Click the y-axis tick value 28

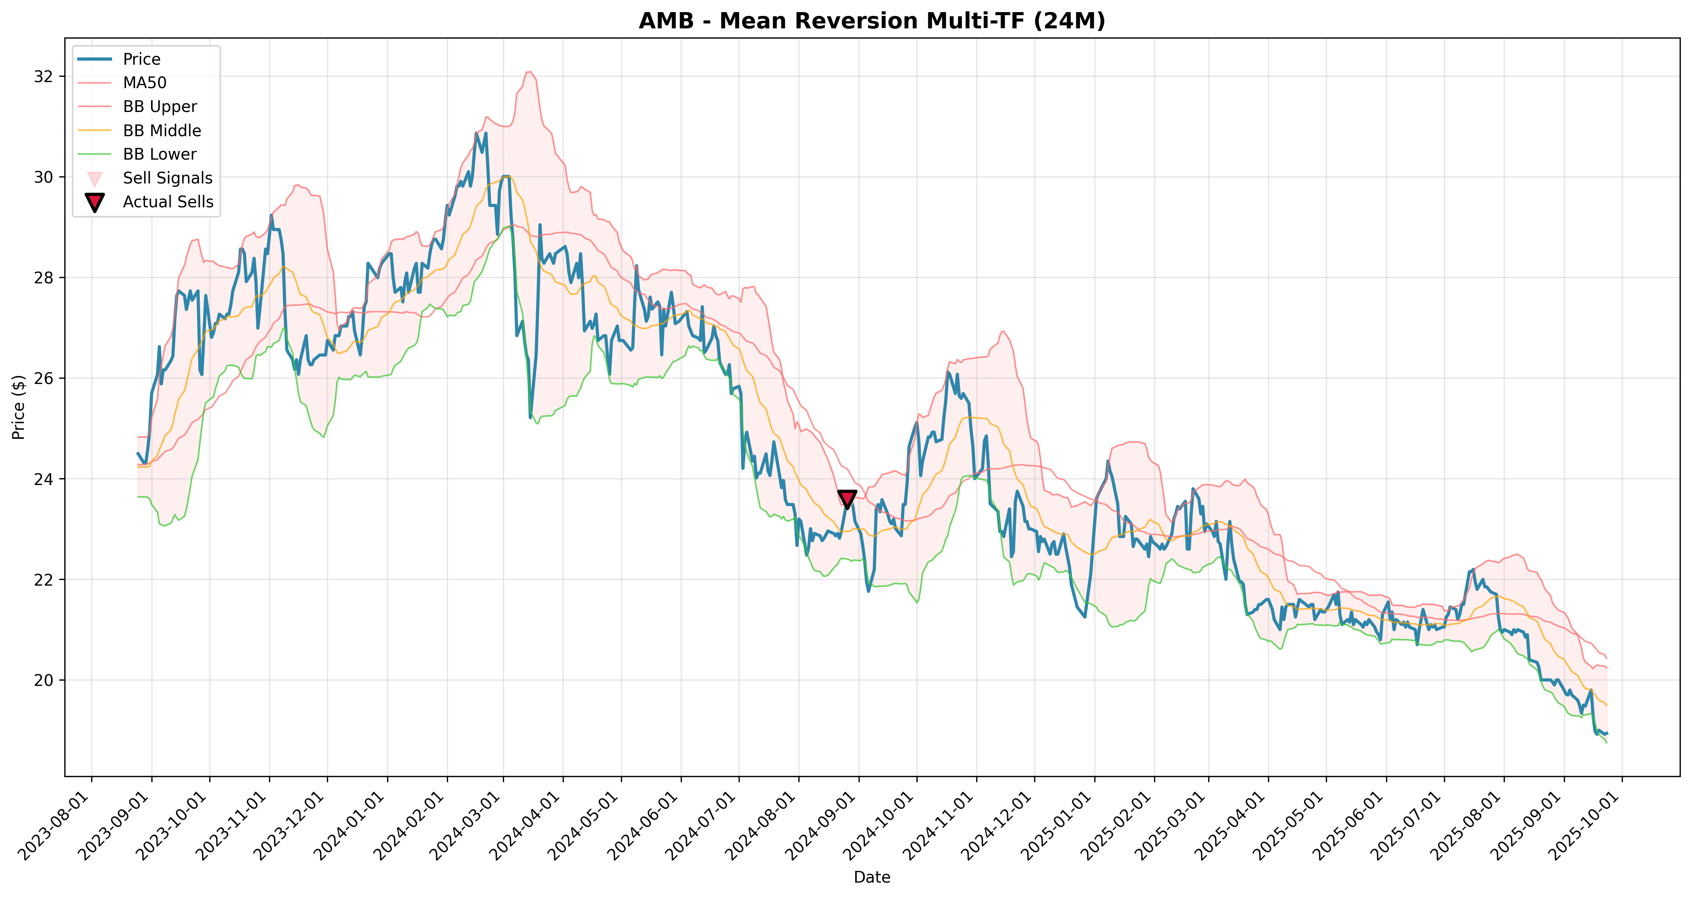[43, 278]
